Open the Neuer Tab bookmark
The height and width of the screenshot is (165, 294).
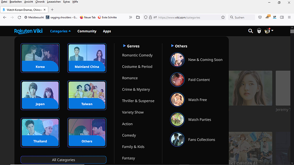pyautogui.click(x=88, y=17)
